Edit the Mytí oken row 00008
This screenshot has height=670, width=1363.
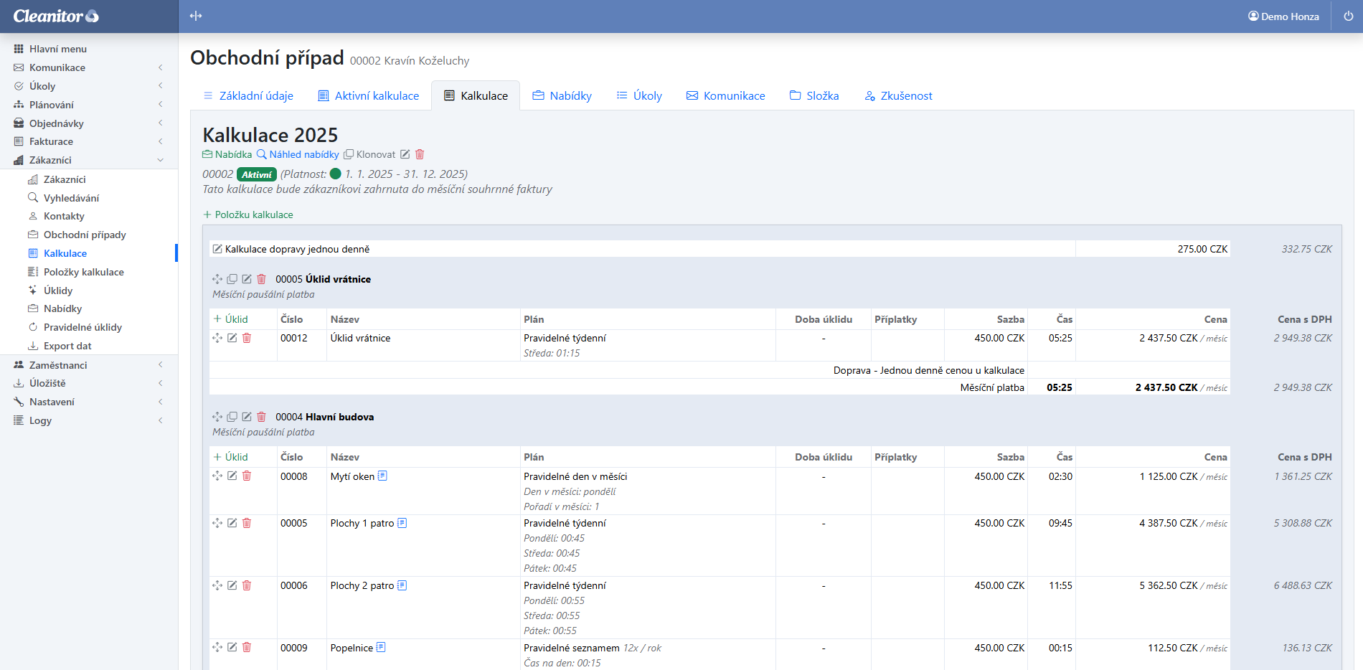[x=232, y=476]
